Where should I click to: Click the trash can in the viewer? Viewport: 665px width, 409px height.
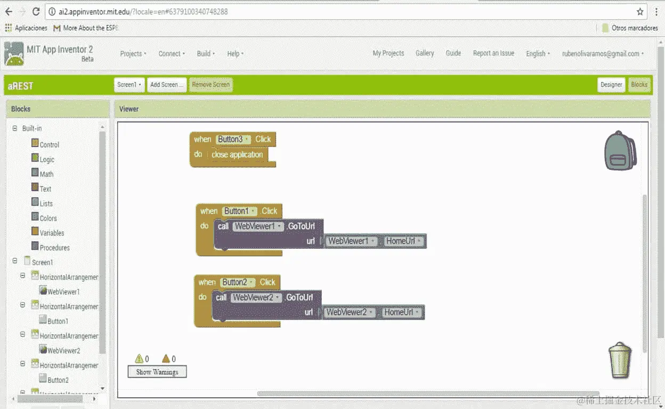(x=620, y=360)
